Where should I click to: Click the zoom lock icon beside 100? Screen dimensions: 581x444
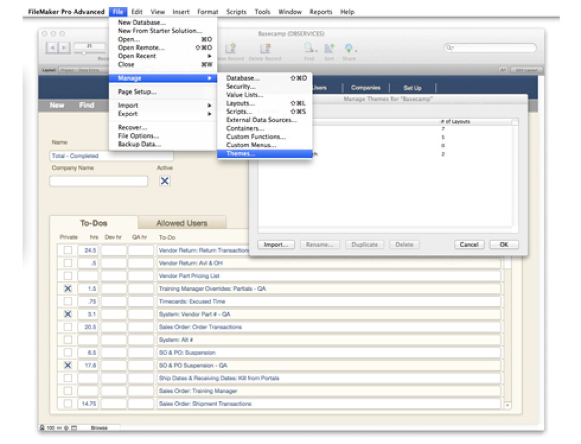pos(42,428)
